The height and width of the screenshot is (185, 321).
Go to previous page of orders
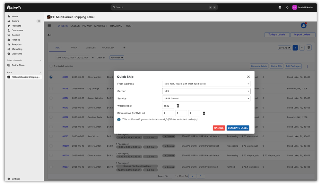click(193, 176)
